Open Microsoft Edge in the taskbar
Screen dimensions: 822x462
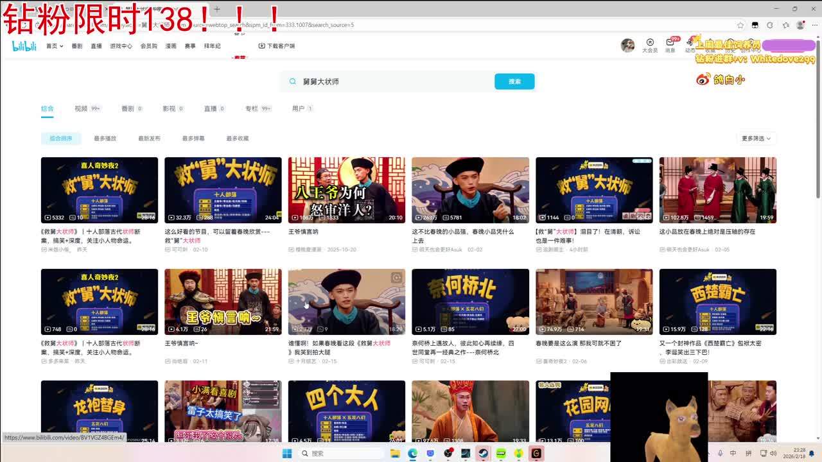pos(412,454)
